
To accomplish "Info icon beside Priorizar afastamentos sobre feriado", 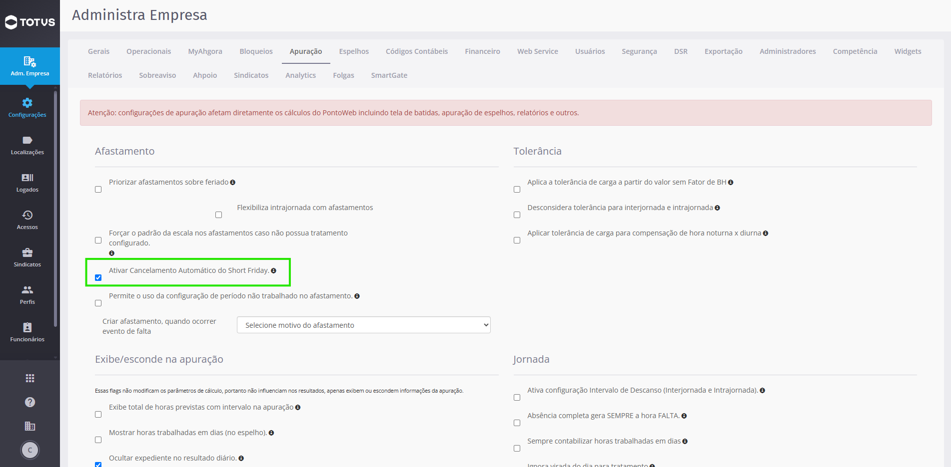I will tap(233, 183).
